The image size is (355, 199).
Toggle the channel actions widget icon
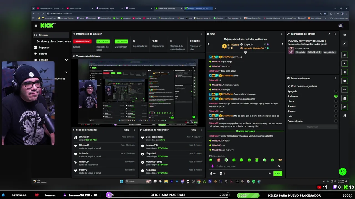(344, 98)
